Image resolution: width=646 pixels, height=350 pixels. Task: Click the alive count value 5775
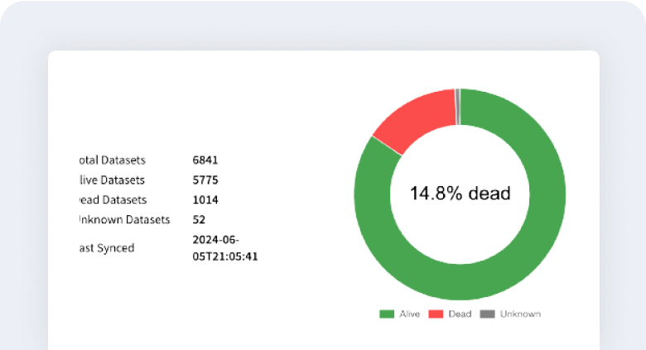(x=205, y=180)
